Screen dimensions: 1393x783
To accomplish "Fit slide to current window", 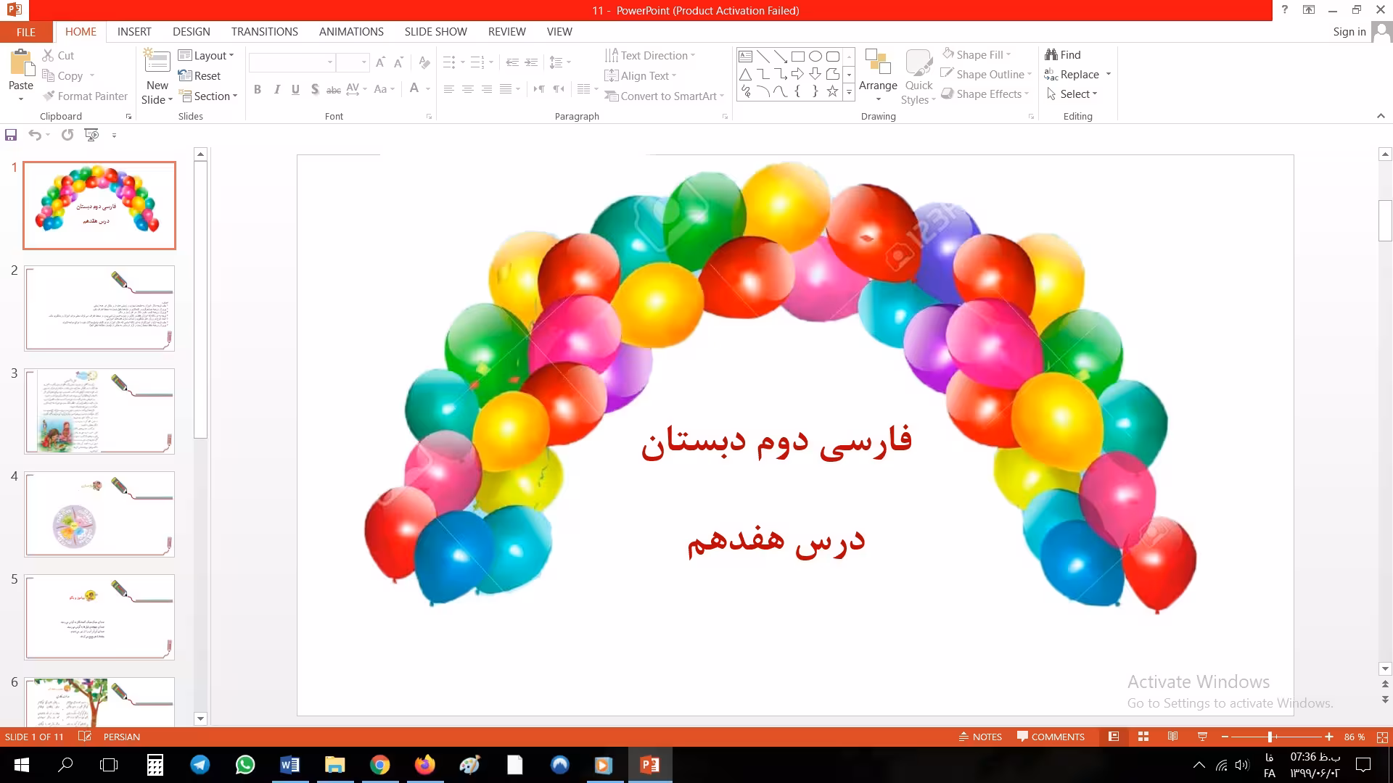I will 1382,737.
